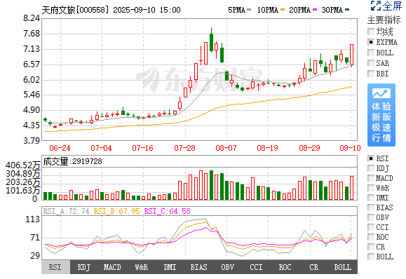Toggle the RSI checkbox in side list

pos(371,158)
